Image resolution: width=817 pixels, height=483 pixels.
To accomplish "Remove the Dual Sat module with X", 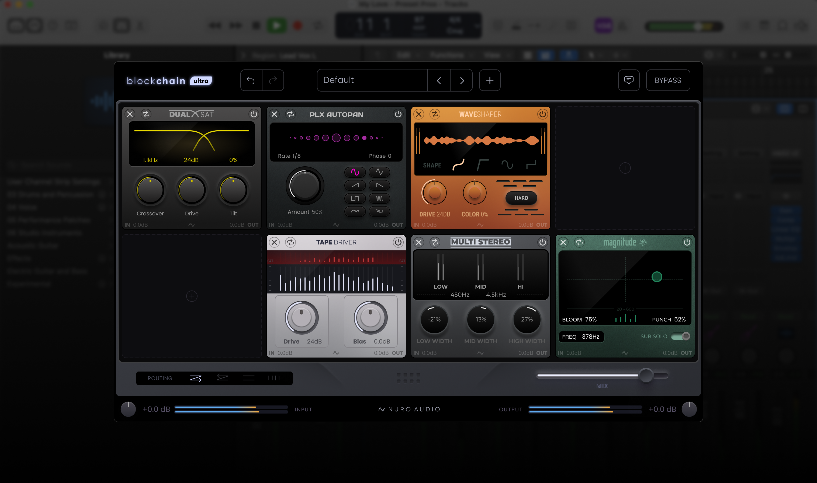I will click(x=130, y=114).
